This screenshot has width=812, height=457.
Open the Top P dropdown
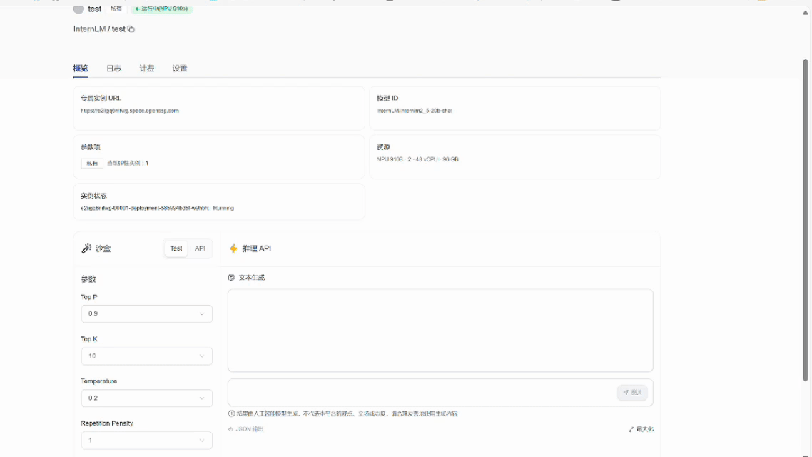(x=146, y=313)
